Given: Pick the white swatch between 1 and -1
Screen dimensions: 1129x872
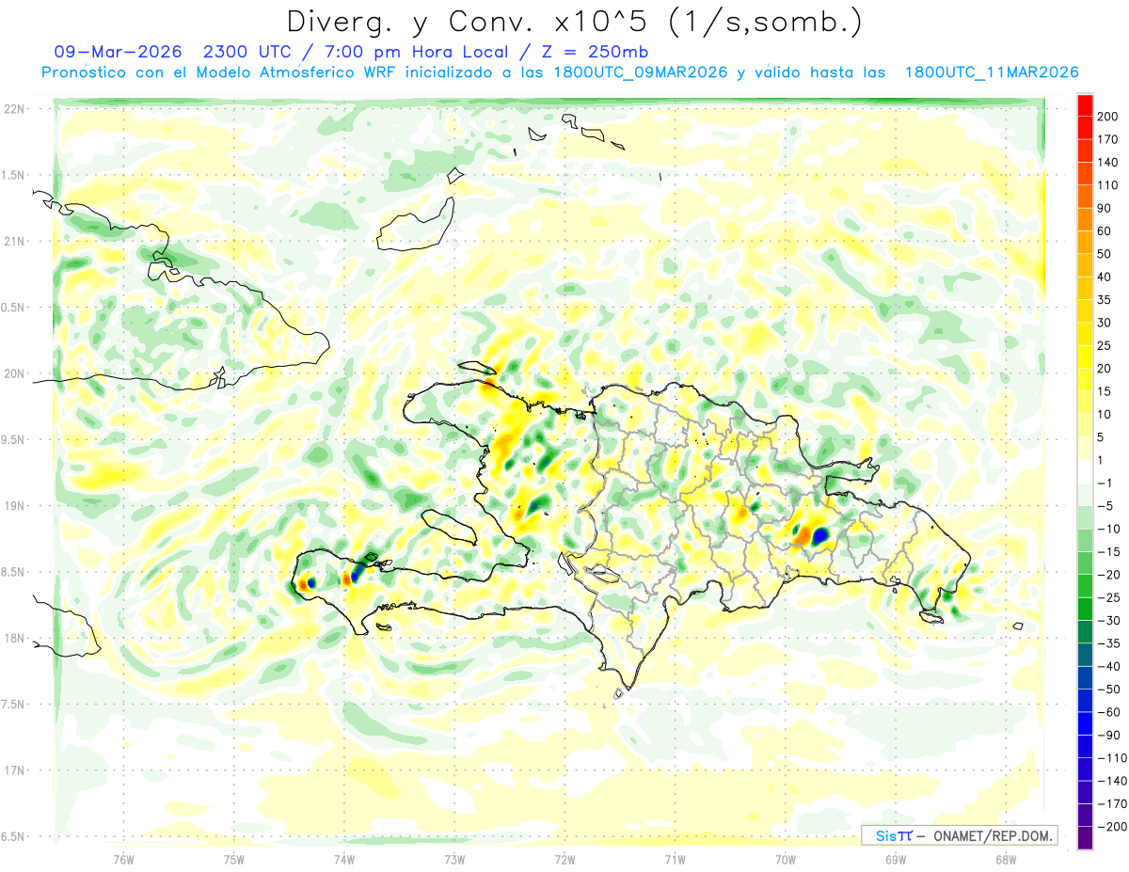Looking at the screenshot, I should (1085, 471).
